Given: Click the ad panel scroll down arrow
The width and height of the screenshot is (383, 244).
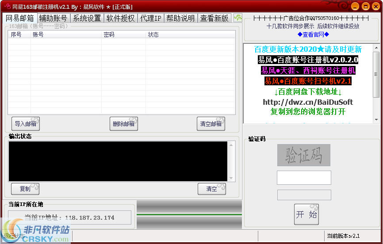Looking at the screenshot, I should tap(376, 120).
